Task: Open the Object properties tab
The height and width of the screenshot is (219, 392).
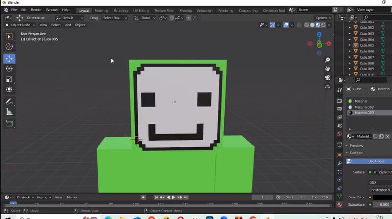Action: pos(339,155)
